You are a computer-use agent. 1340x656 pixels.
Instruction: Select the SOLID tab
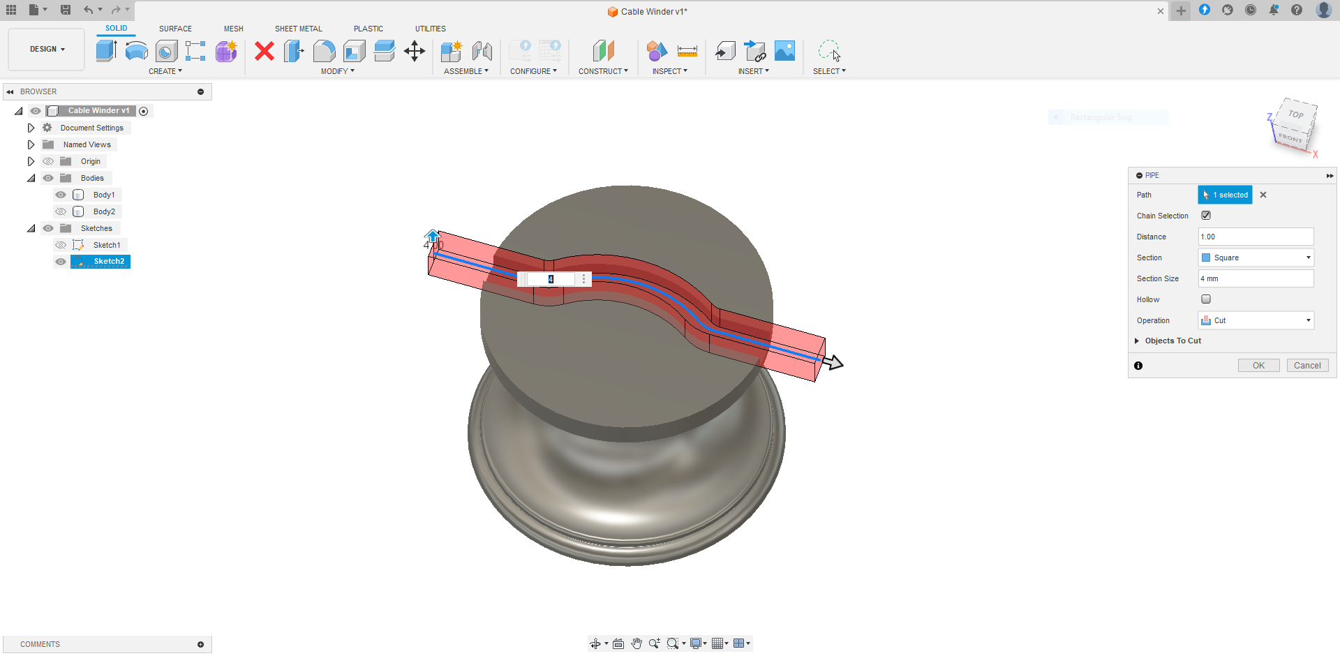117,29
